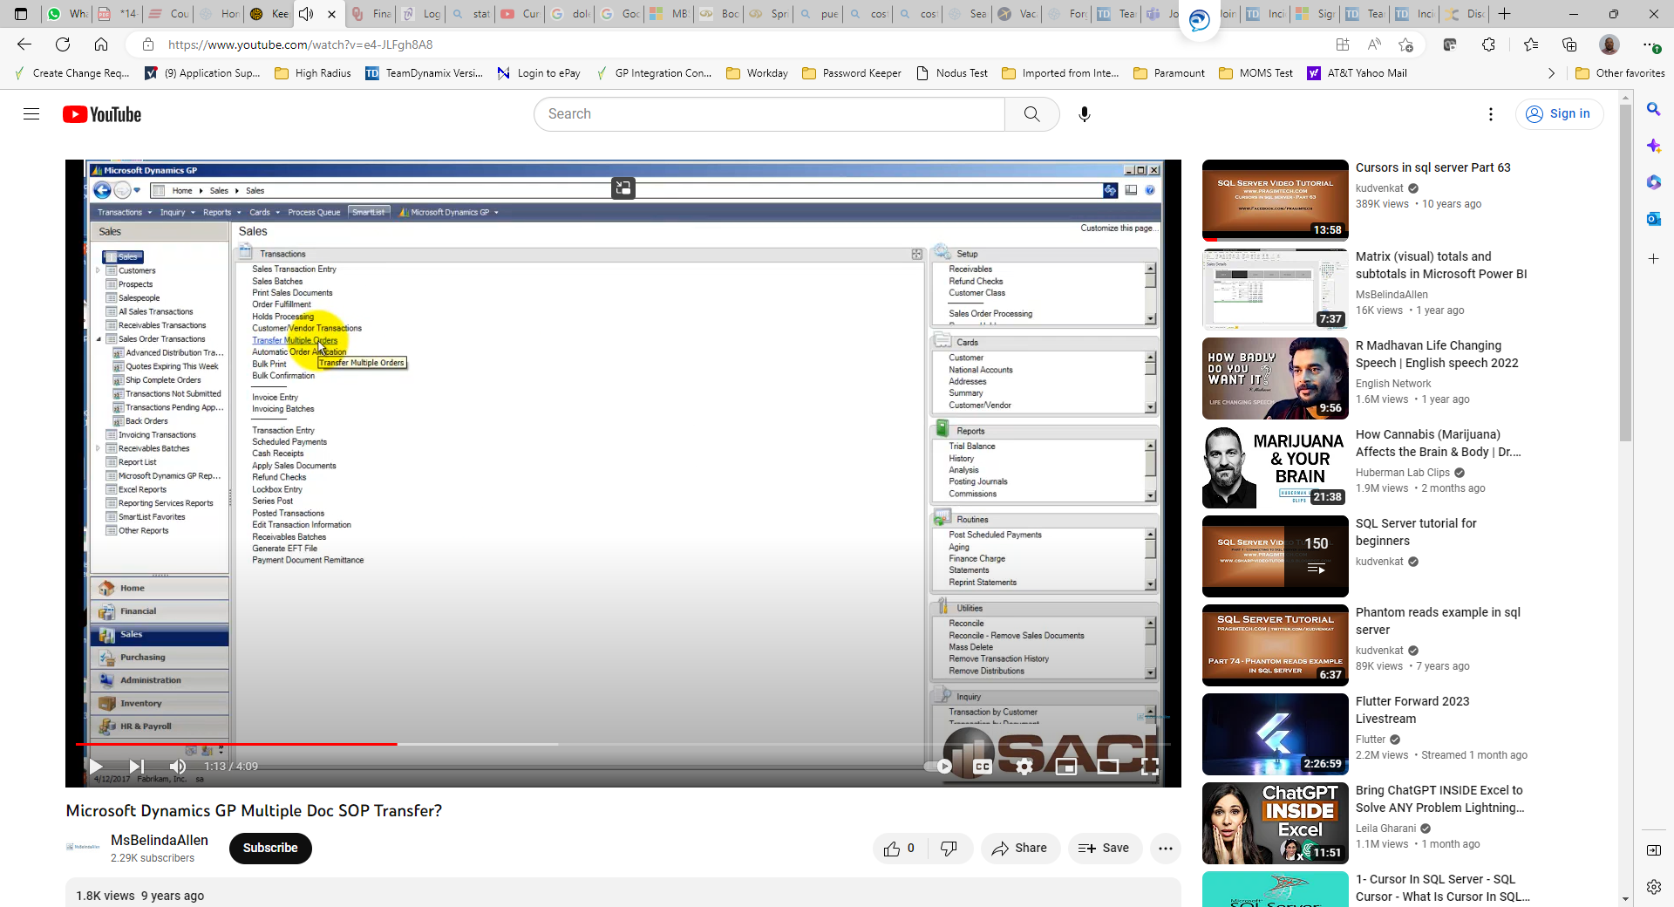Open the R Madhavan Life Changing Speech thumbnail
This screenshot has width=1674, height=907.
pos(1276,378)
